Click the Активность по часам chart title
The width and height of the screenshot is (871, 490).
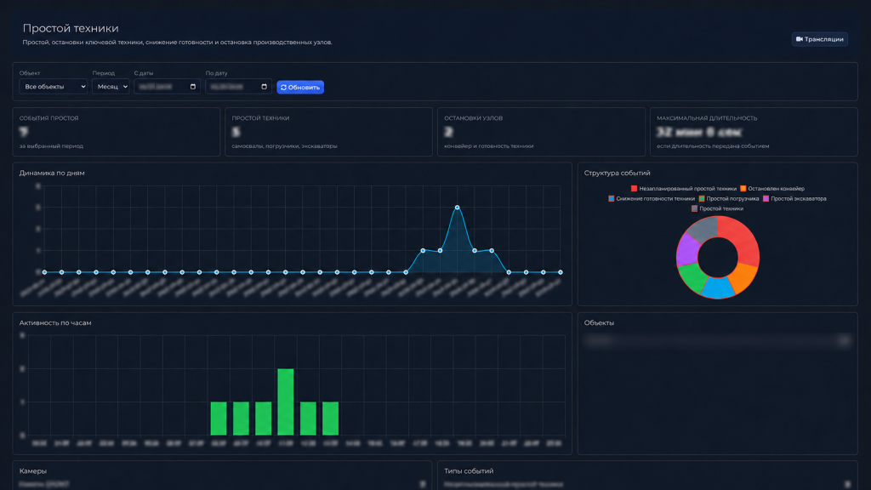click(x=55, y=322)
